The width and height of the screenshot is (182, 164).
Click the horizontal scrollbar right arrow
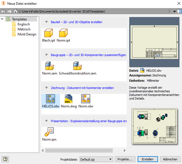[124, 150]
